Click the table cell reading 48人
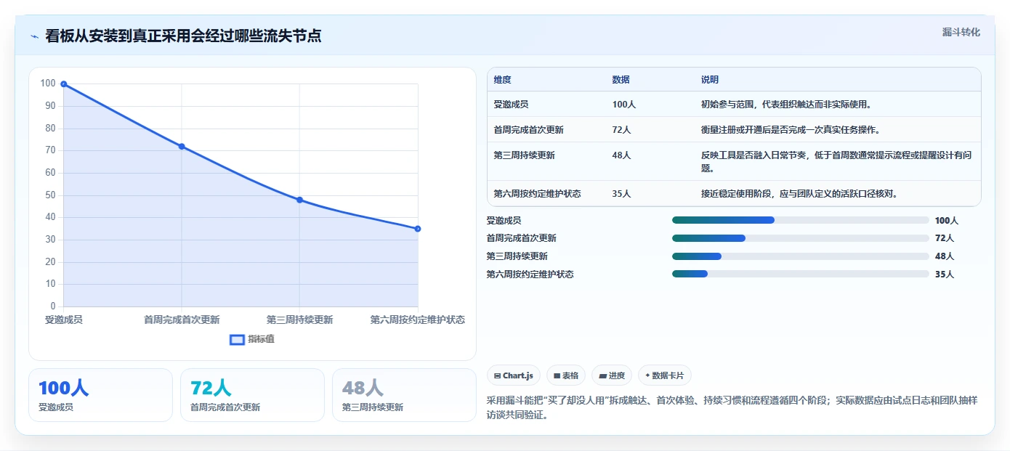Viewport: 1010px width, 451px height. pyautogui.click(x=621, y=155)
